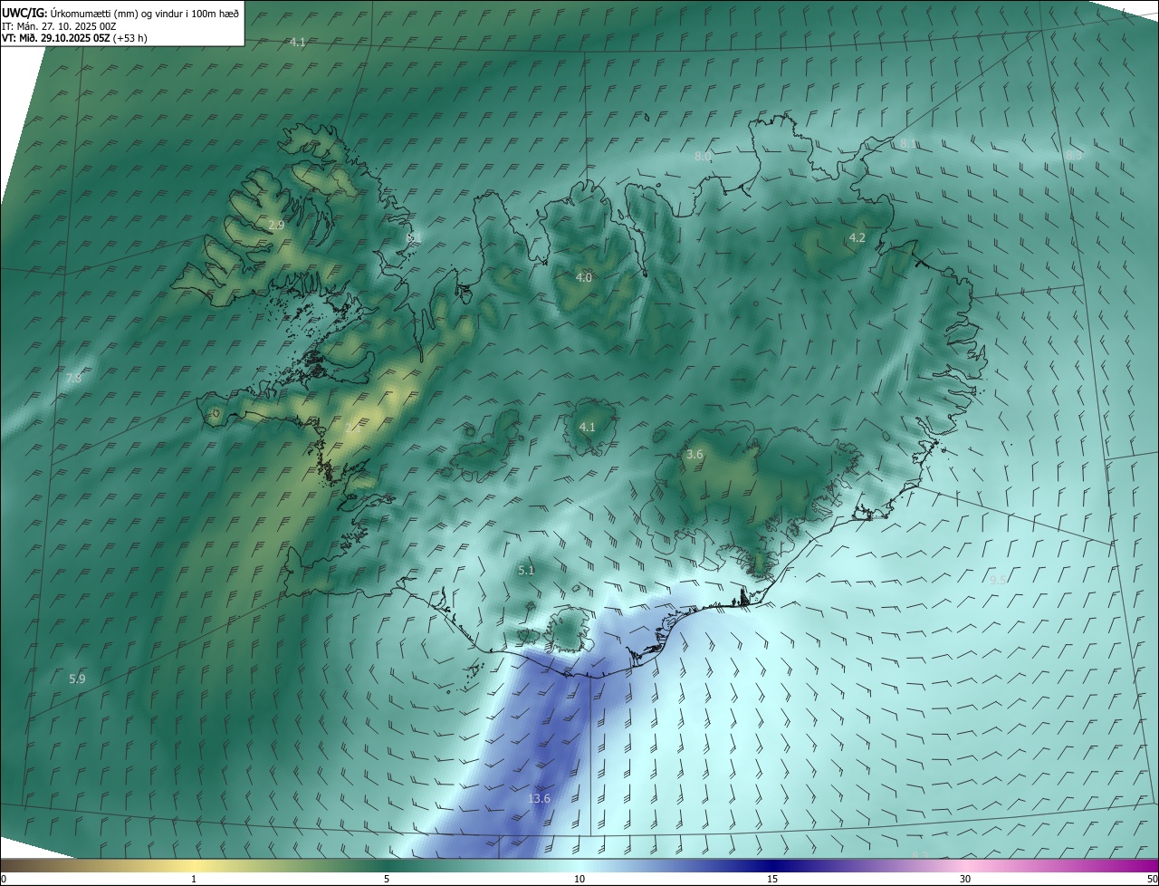Select the 5.1 value in south Iceland
Image resolution: width=1159 pixels, height=886 pixels.
click(526, 570)
